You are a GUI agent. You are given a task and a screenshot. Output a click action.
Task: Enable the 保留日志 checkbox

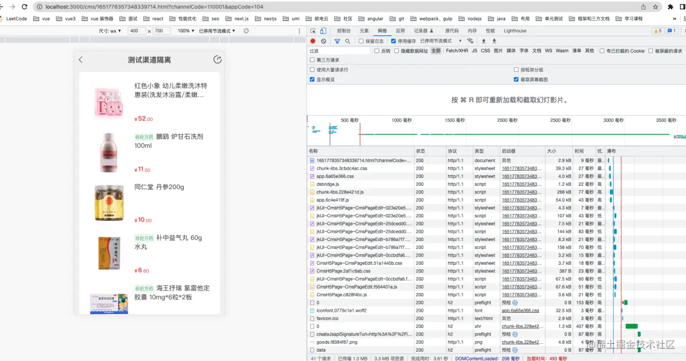tap(361, 41)
